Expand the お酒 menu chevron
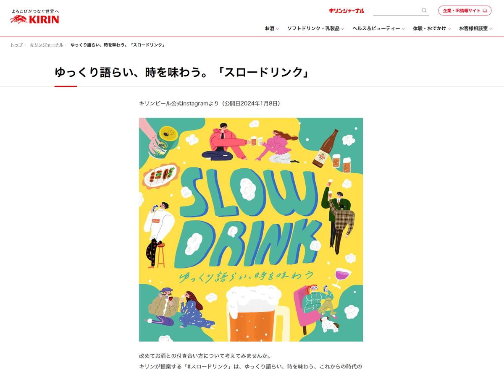Image resolution: width=504 pixels, height=371 pixels. coord(278,29)
